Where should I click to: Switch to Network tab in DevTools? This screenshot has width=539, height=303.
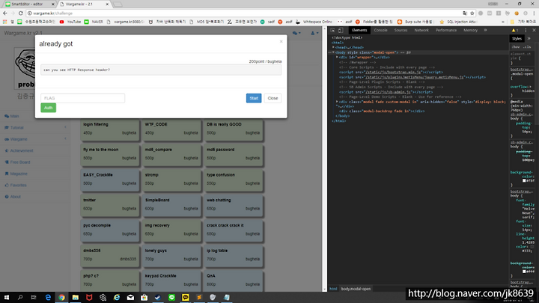tap(421, 30)
